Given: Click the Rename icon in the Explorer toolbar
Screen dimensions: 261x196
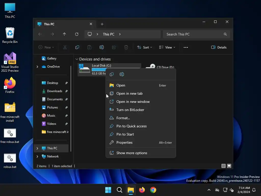Looking at the screenshot, I should [x=101, y=47].
